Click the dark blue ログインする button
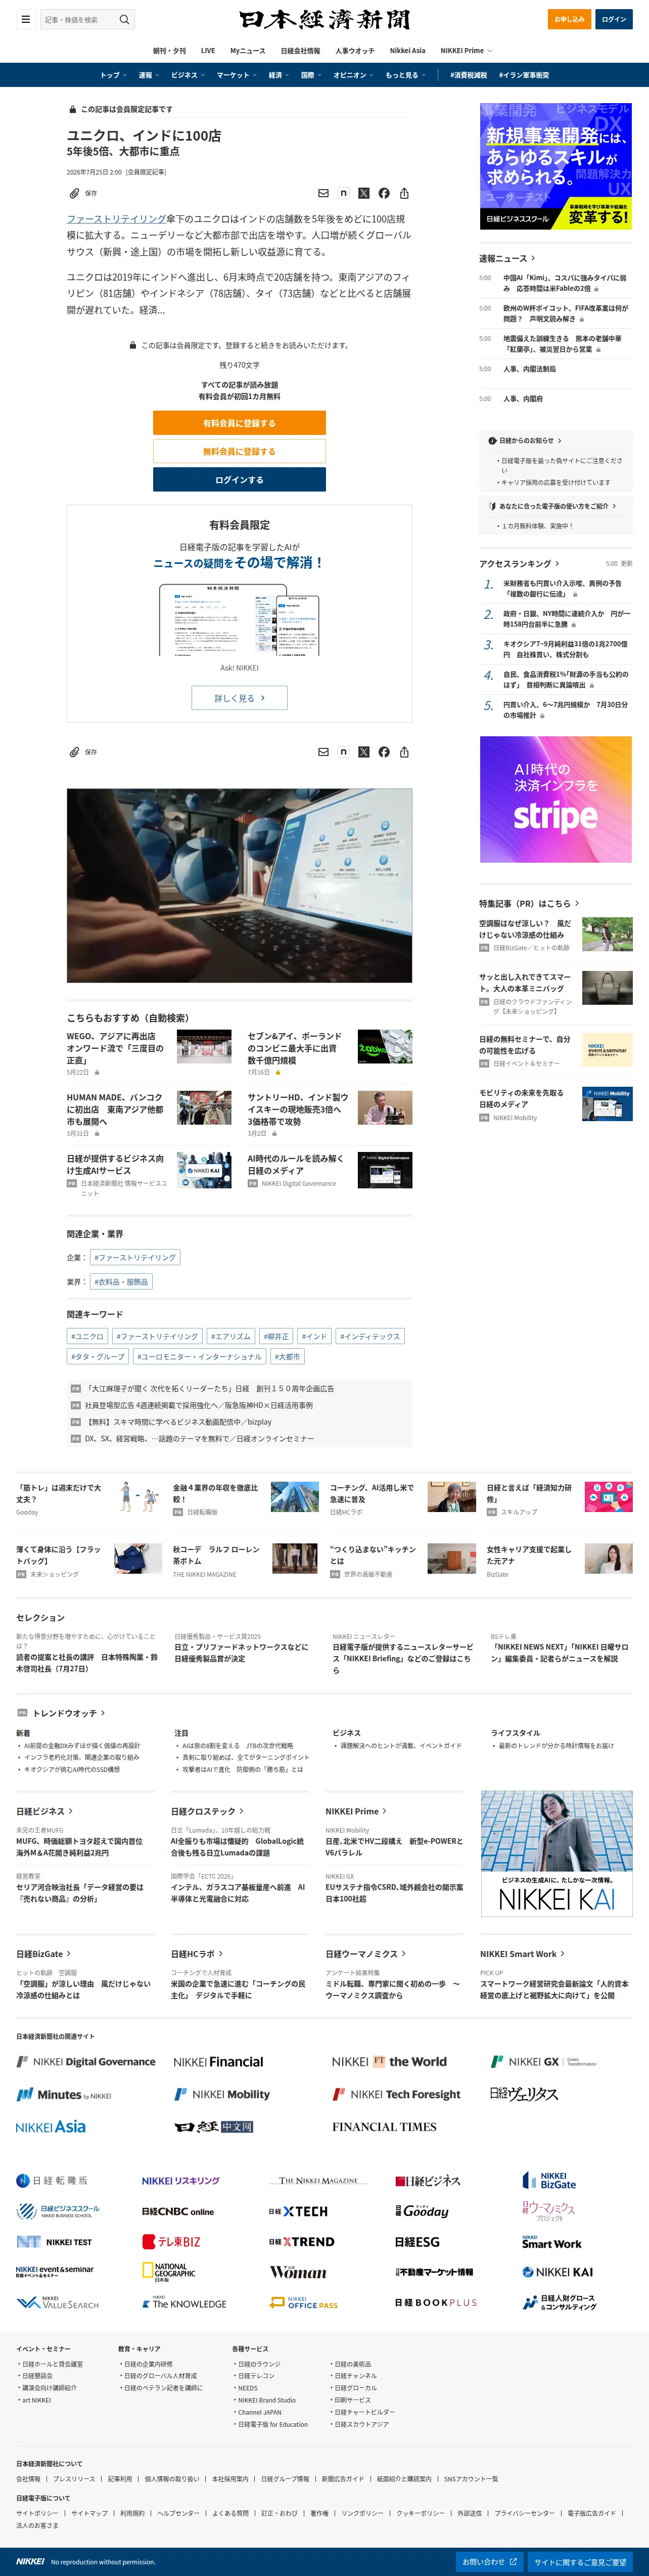649x2576 pixels. click(x=239, y=480)
